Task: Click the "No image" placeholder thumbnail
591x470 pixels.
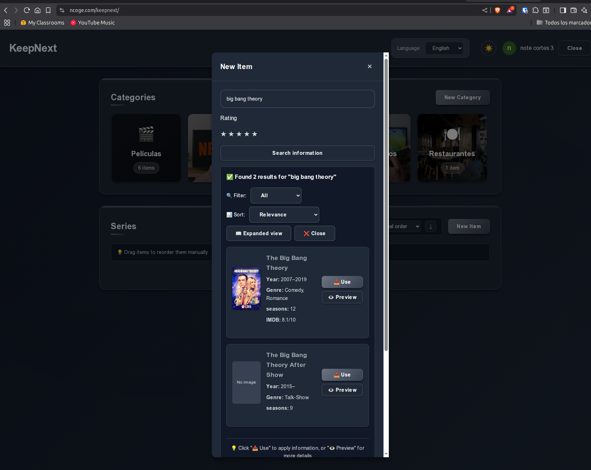Action: (x=246, y=383)
